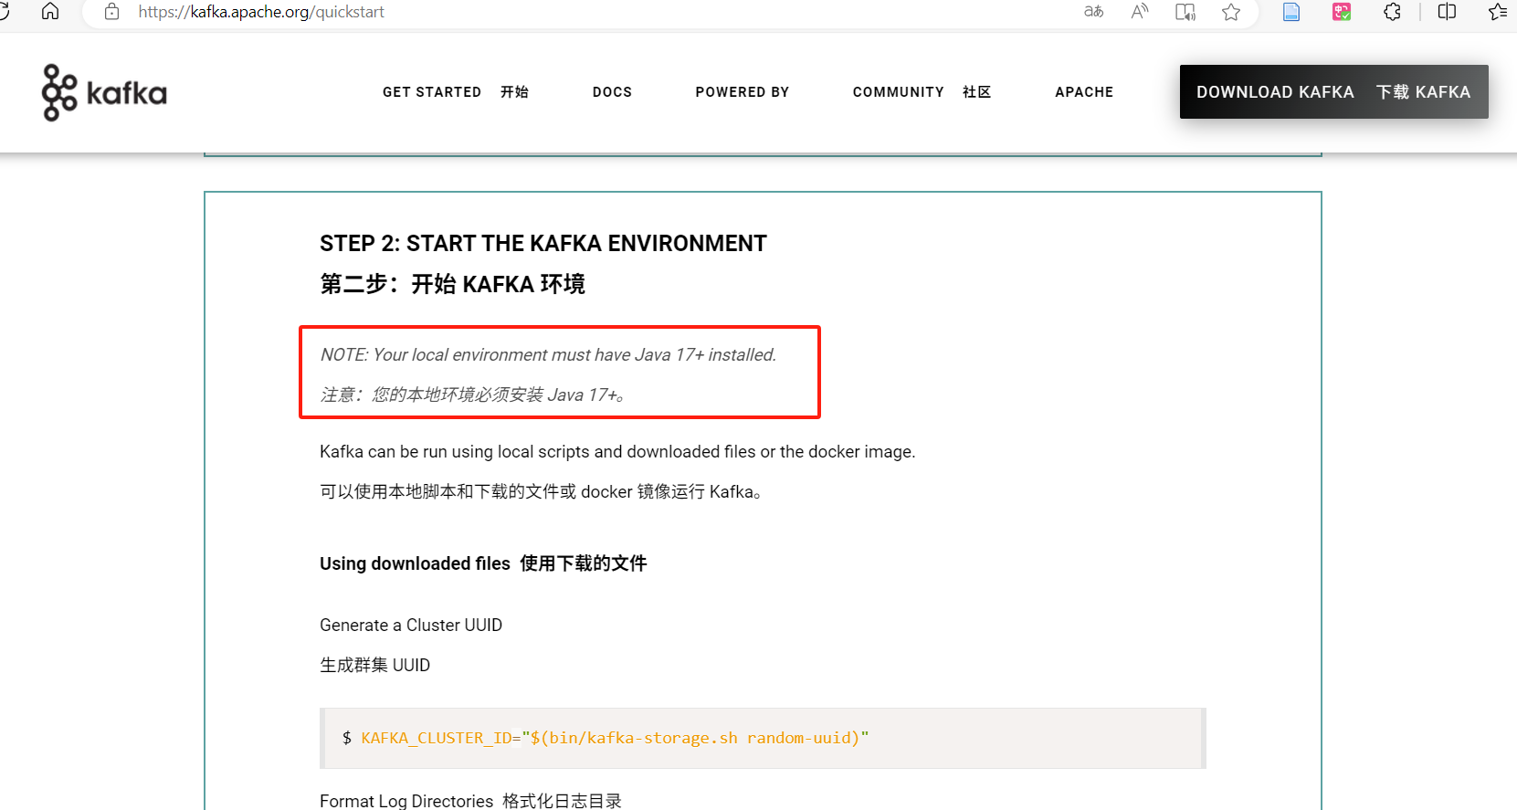This screenshot has height=810, width=1517.
Task: Click the pink translation extension icon
Action: tap(1342, 12)
